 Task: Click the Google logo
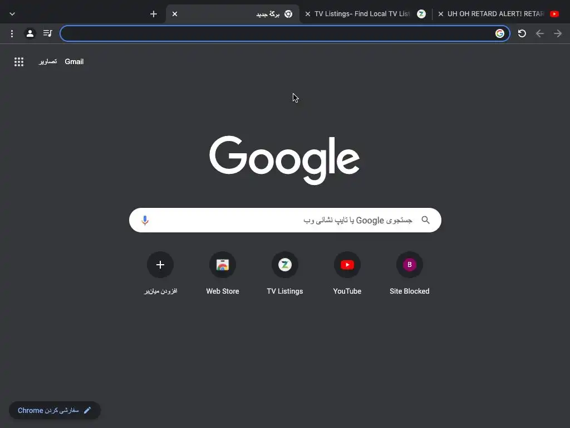[x=284, y=160]
